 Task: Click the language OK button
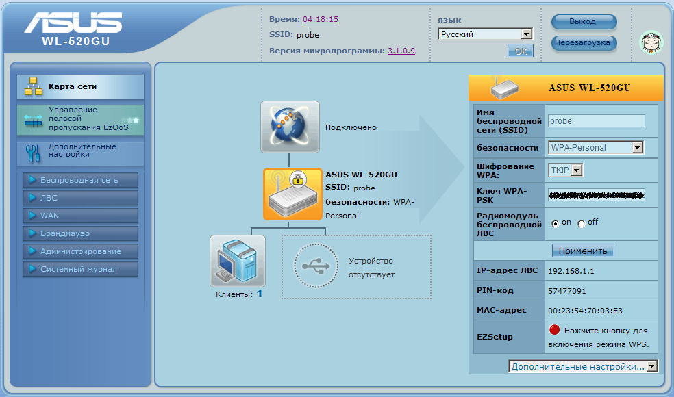point(520,51)
